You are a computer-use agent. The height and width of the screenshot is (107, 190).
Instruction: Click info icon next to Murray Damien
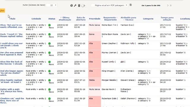click(117, 53)
